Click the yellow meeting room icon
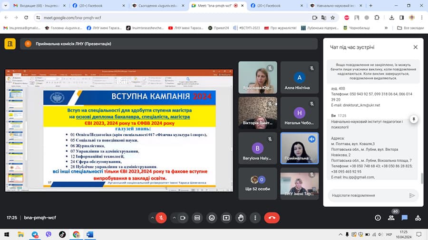The height and width of the screenshot is (240, 428). click(10, 44)
